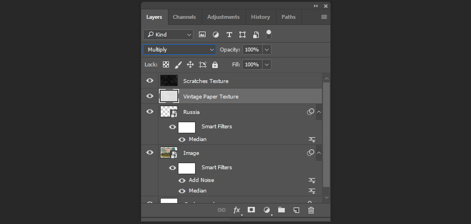Click the Image layer thumbnail

coord(168,153)
